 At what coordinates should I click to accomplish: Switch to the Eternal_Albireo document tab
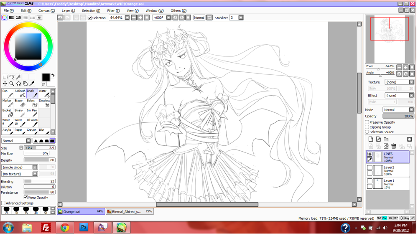[x=130, y=212]
